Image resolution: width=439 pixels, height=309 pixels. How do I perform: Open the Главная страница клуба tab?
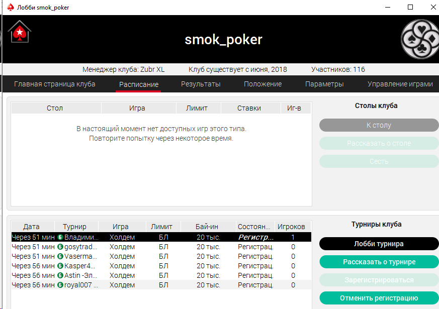click(x=55, y=84)
